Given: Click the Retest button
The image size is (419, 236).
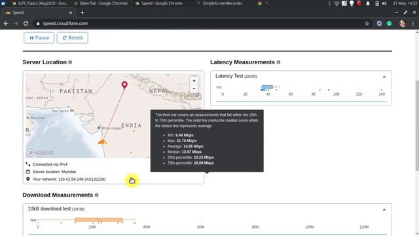Looking at the screenshot, I should click(x=73, y=38).
